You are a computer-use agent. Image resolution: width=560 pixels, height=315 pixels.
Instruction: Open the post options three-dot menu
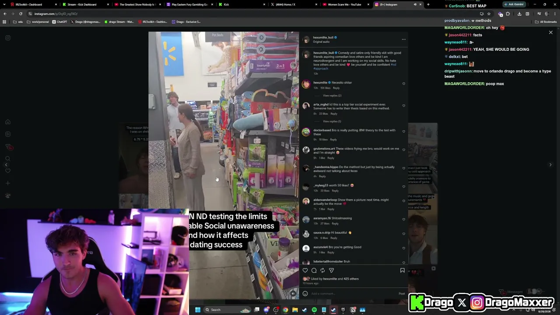click(403, 39)
